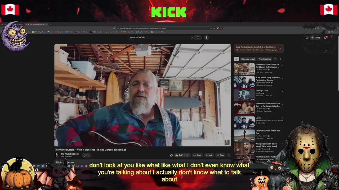Open options menu for Avenged Sevenfold video
The image size is (339, 190).
pos(283,144)
